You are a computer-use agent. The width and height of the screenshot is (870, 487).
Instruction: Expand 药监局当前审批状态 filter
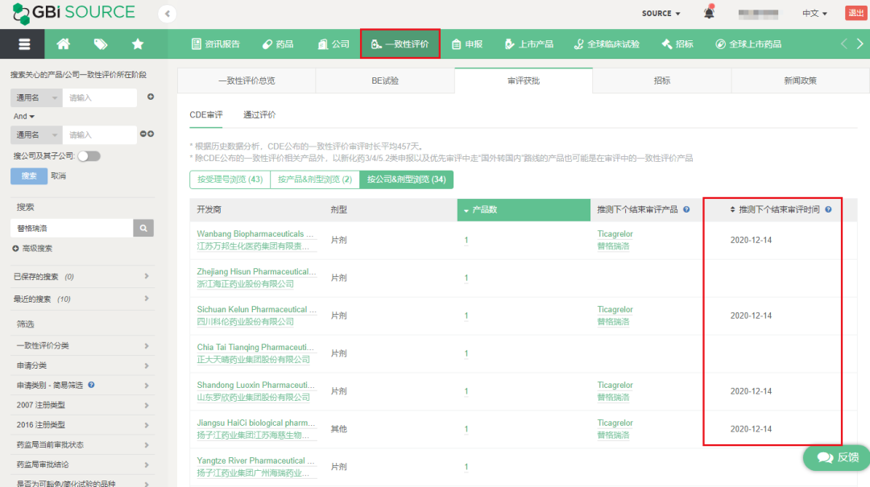tap(81, 445)
